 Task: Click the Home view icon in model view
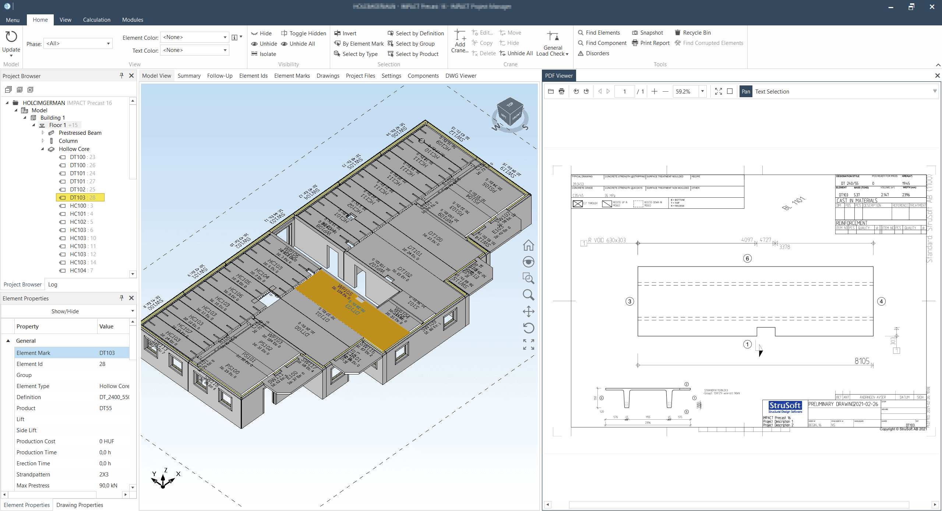pos(528,245)
